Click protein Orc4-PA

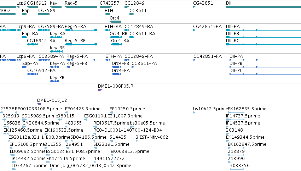[121, 71]
